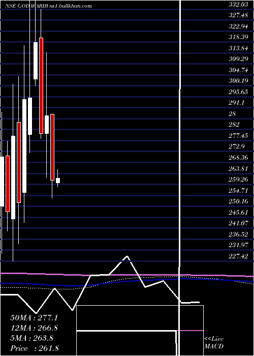Select the 291.1 price axis label
The width and height of the screenshot is (254, 356).
click(x=236, y=103)
